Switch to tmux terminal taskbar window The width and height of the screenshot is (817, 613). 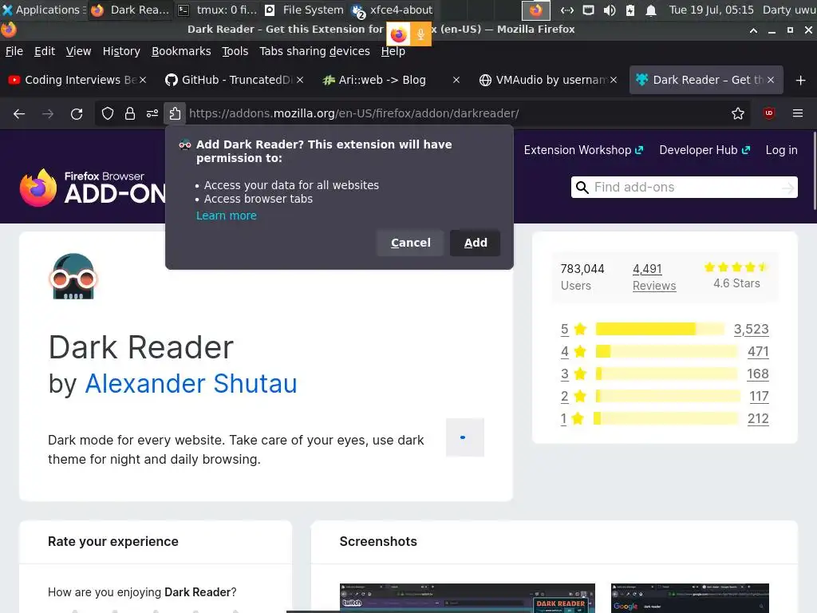click(x=218, y=10)
